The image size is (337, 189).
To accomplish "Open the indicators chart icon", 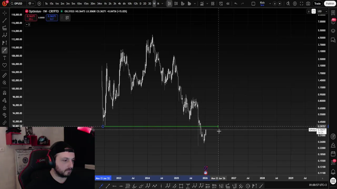I will coord(202,4).
